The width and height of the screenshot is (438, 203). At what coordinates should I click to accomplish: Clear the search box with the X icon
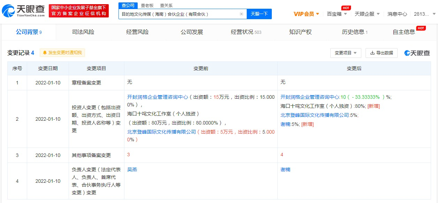click(241, 14)
